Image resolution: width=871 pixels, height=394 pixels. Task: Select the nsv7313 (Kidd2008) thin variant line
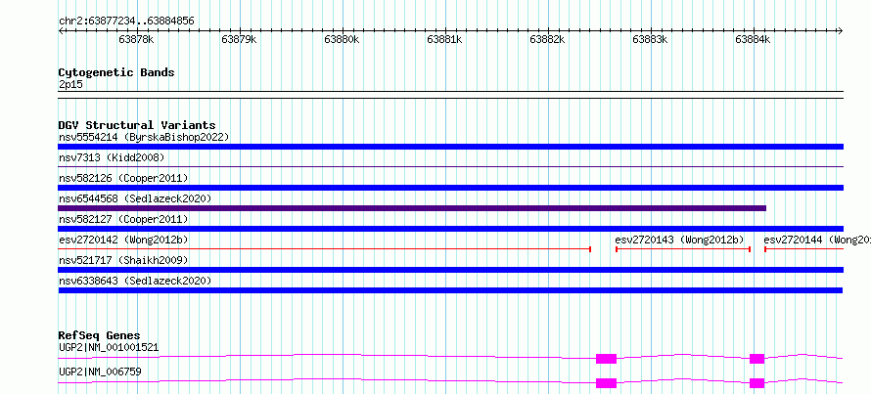pos(450,166)
